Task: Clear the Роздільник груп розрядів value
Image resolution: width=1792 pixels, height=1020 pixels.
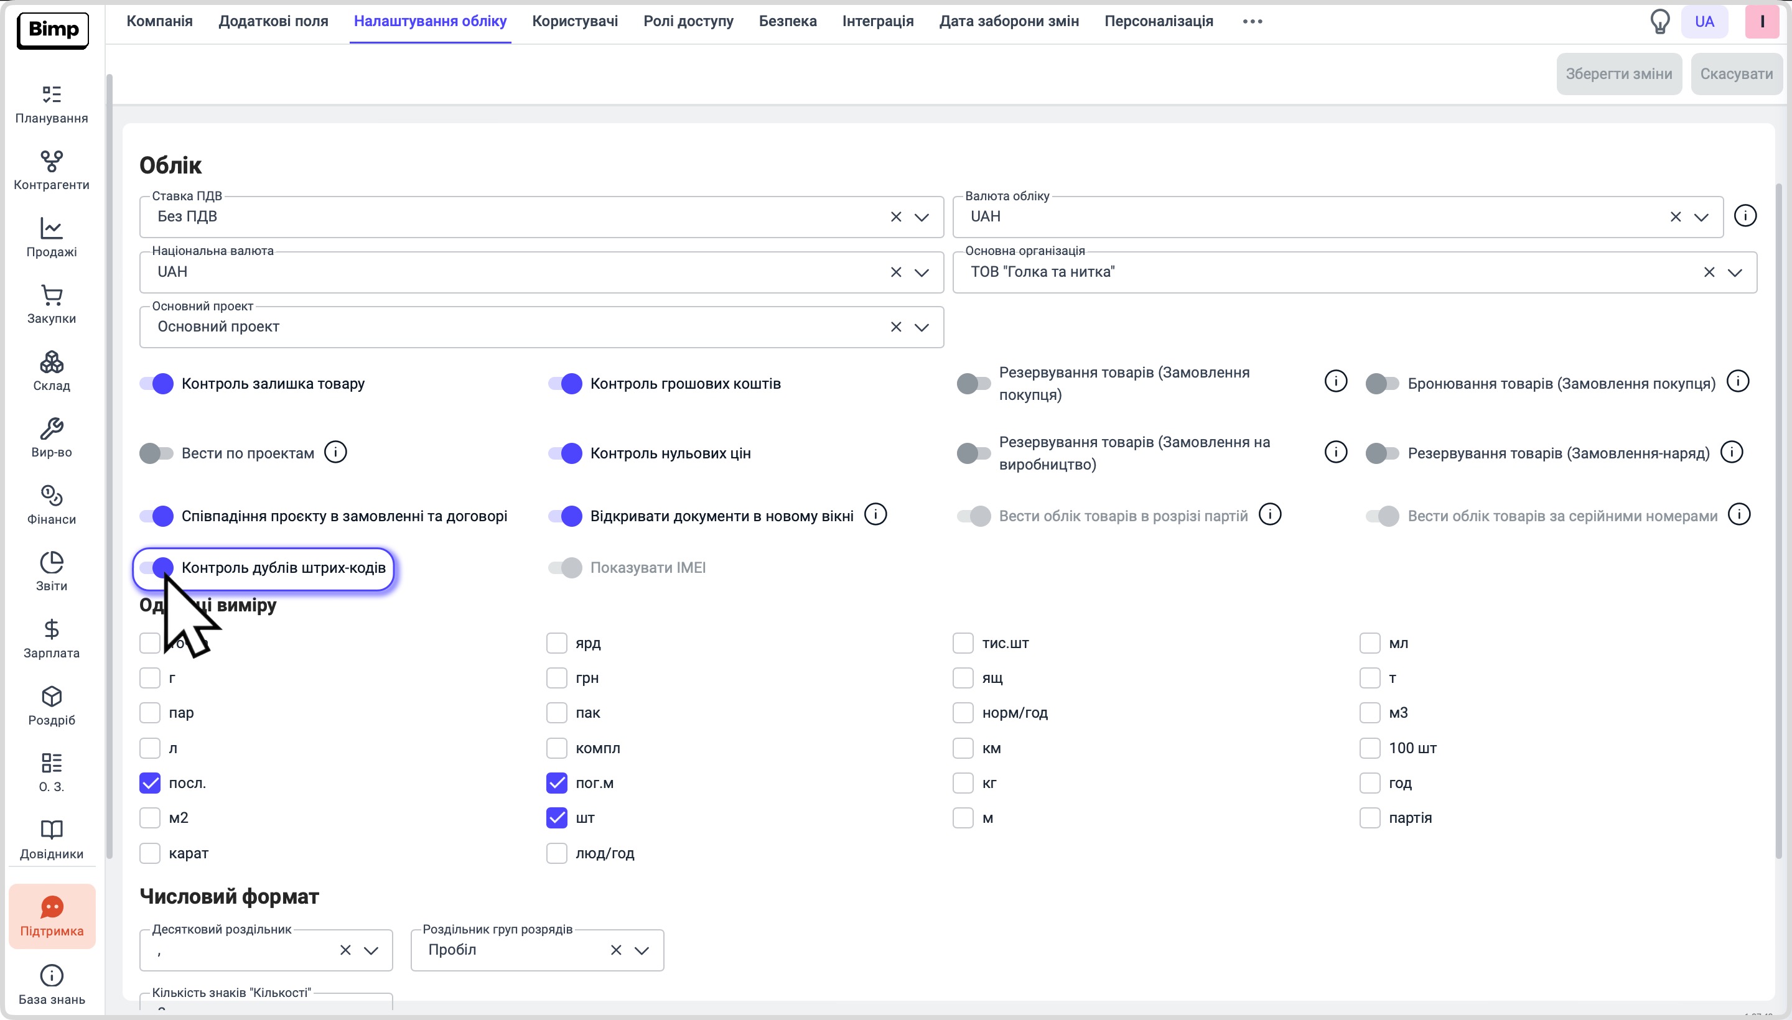Action: (x=616, y=950)
